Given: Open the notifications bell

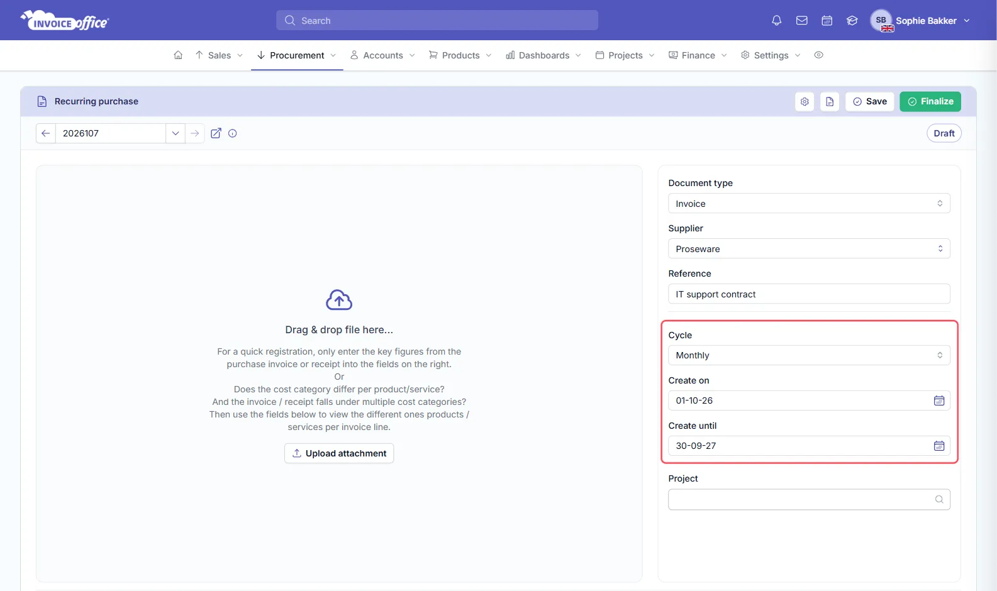Looking at the screenshot, I should pos(777,21).
